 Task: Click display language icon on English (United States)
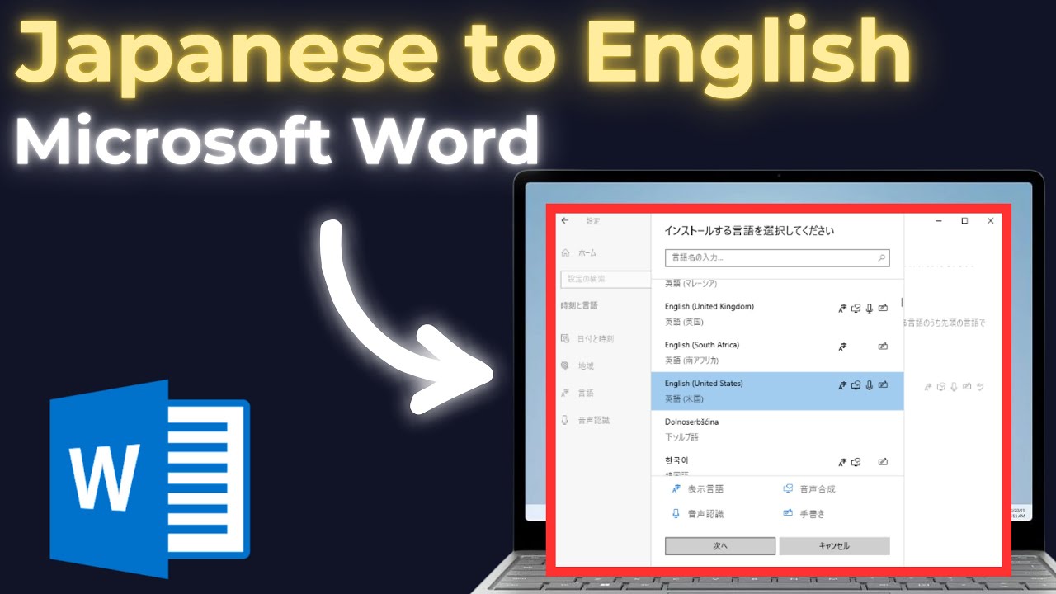pos(842,384)
